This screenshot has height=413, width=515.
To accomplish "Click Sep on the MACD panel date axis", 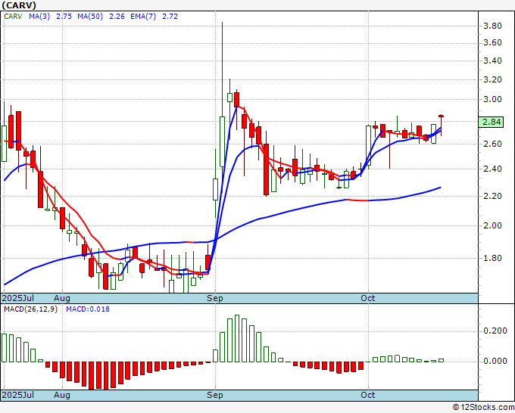I will click(x=215, y=395).
